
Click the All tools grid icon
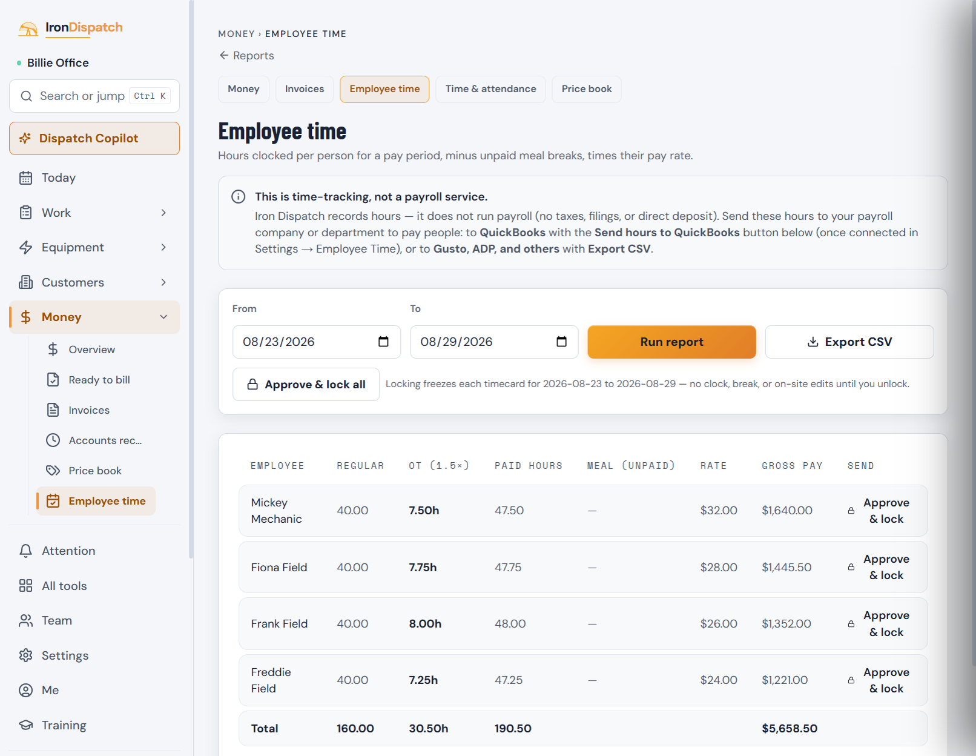[x=25, y=586]
